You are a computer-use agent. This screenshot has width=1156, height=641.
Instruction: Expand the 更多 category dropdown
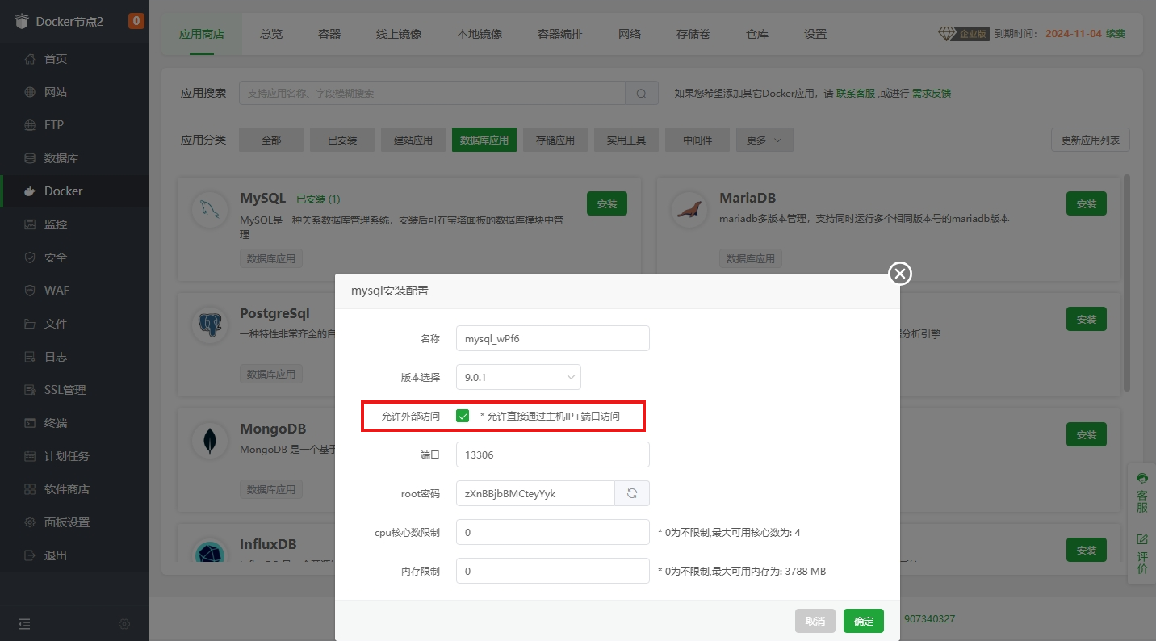point(764,140)
